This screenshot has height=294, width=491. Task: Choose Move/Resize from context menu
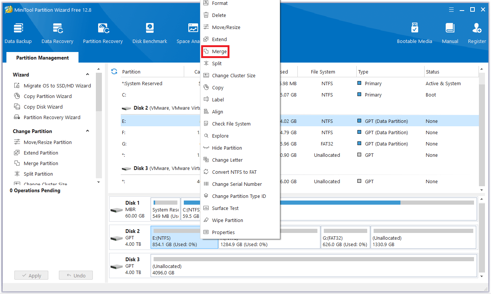(240, 27)
